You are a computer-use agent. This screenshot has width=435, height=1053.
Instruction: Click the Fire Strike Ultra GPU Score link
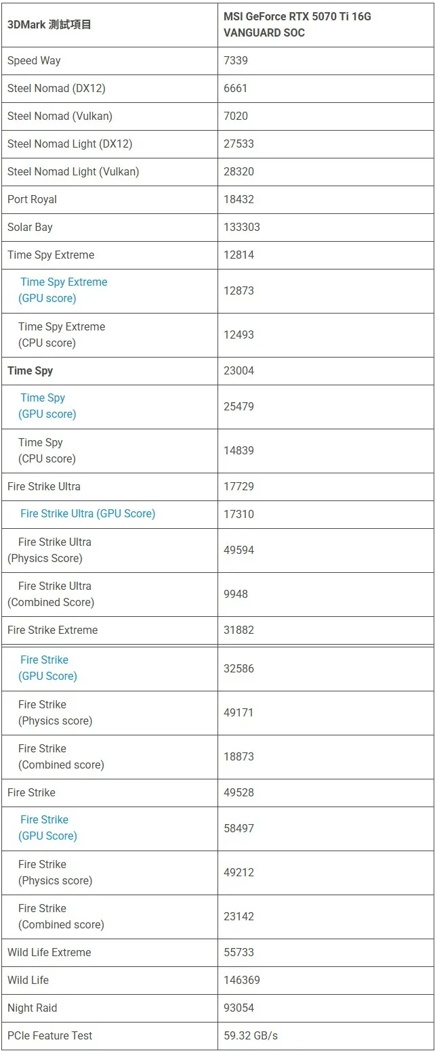pos(87,514)
